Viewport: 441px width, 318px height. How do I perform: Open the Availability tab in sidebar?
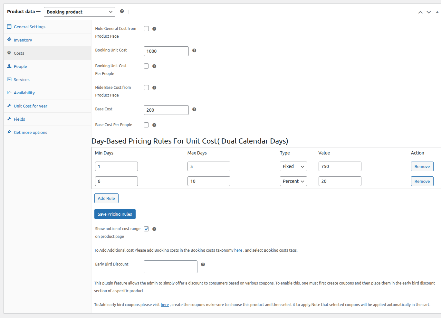pos(24,93)
